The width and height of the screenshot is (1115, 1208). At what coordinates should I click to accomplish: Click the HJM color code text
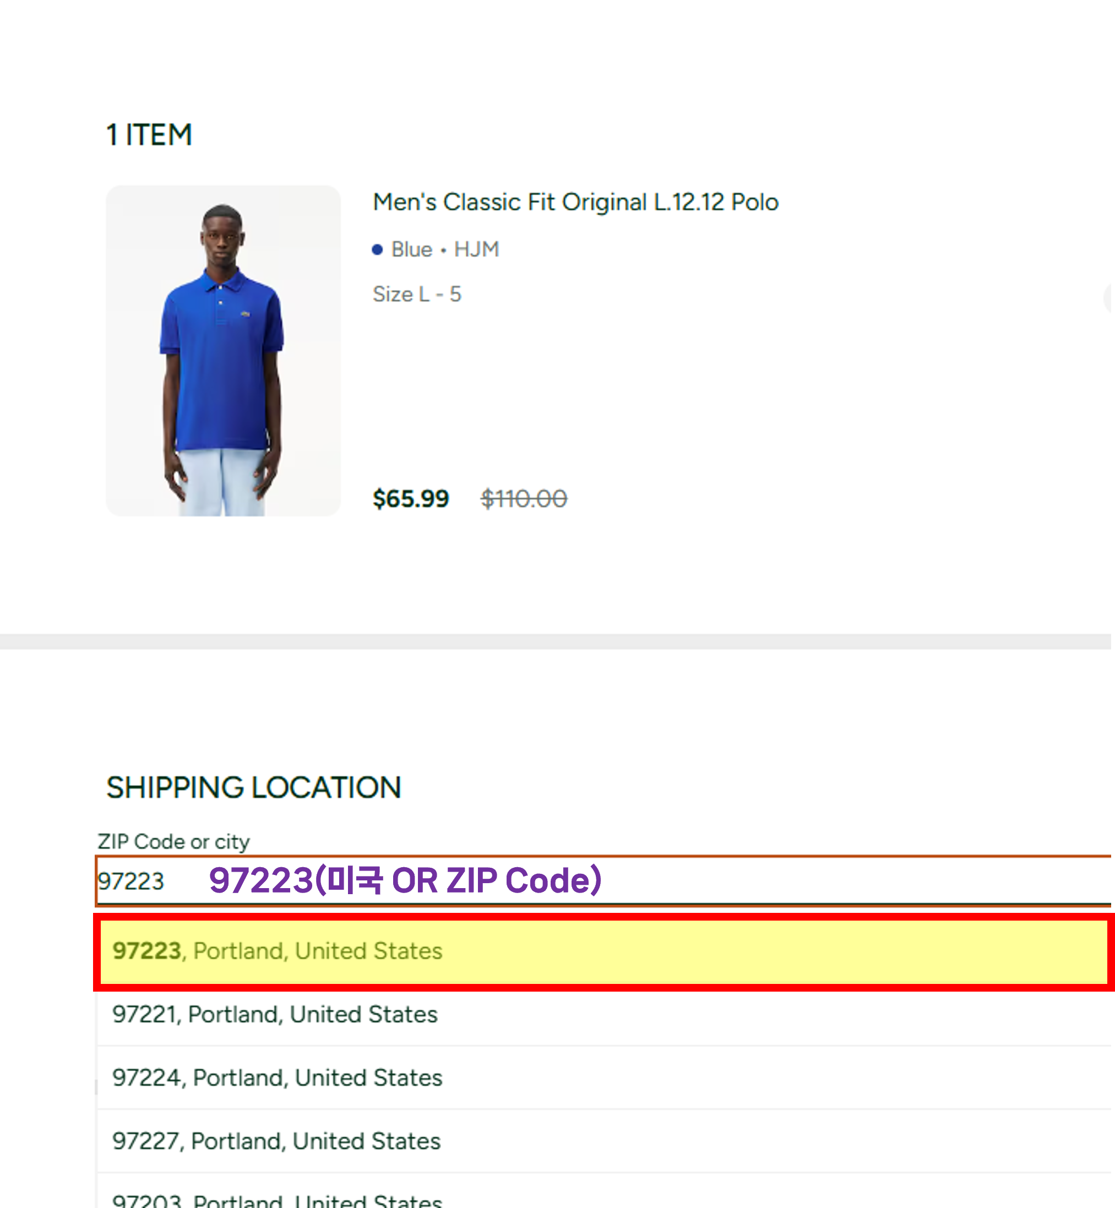(476, 249)
